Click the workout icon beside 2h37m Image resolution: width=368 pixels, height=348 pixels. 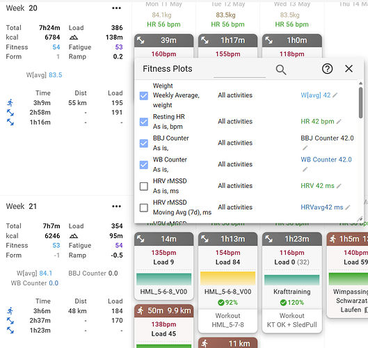click(10, 321)
